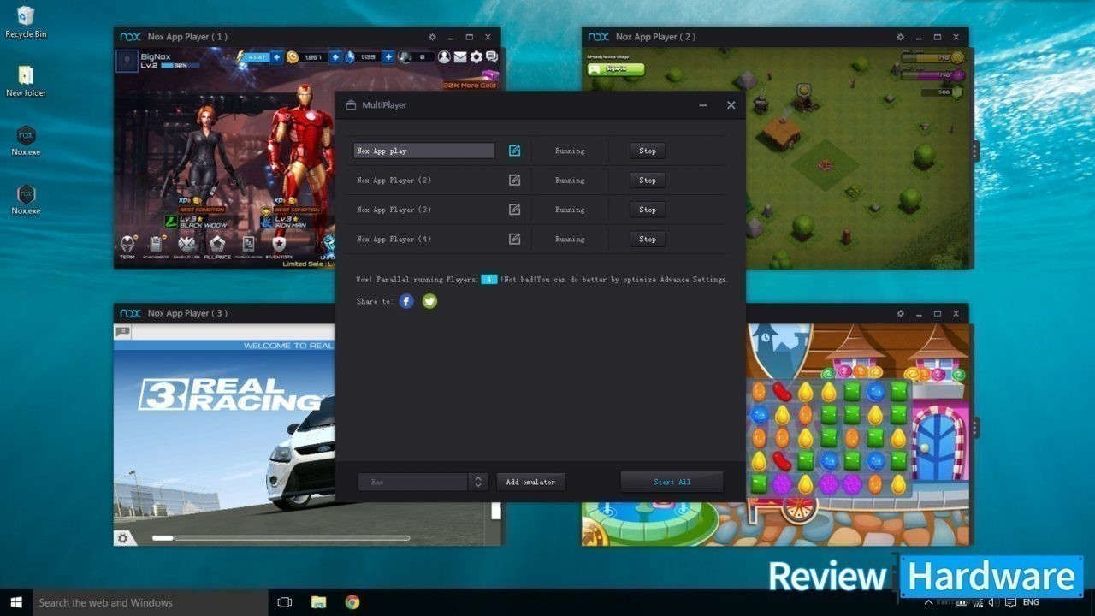This screenshot has width=1095, height=616.
Task: Click the Nox App Player (3) row label
Action: (x=394, y=210)
